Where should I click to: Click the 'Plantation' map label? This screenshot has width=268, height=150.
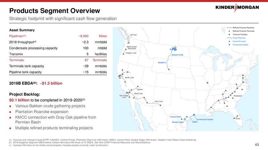tap(238, 96)
